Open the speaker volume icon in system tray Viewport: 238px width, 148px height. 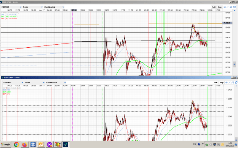[211, 145]
